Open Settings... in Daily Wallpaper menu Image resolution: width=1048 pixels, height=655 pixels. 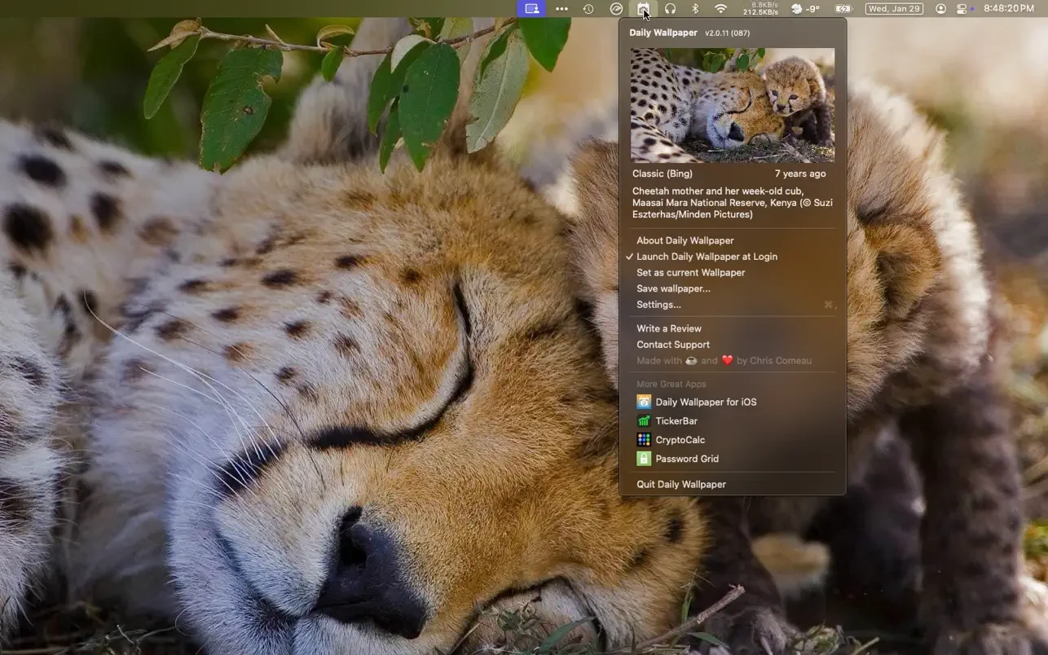658,305
